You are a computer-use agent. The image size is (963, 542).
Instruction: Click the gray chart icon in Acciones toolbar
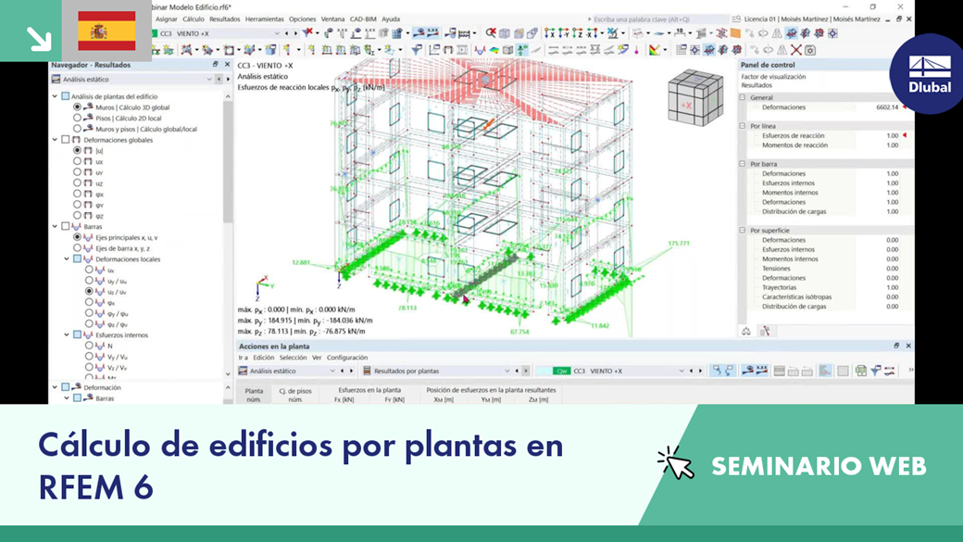(825, 371)
